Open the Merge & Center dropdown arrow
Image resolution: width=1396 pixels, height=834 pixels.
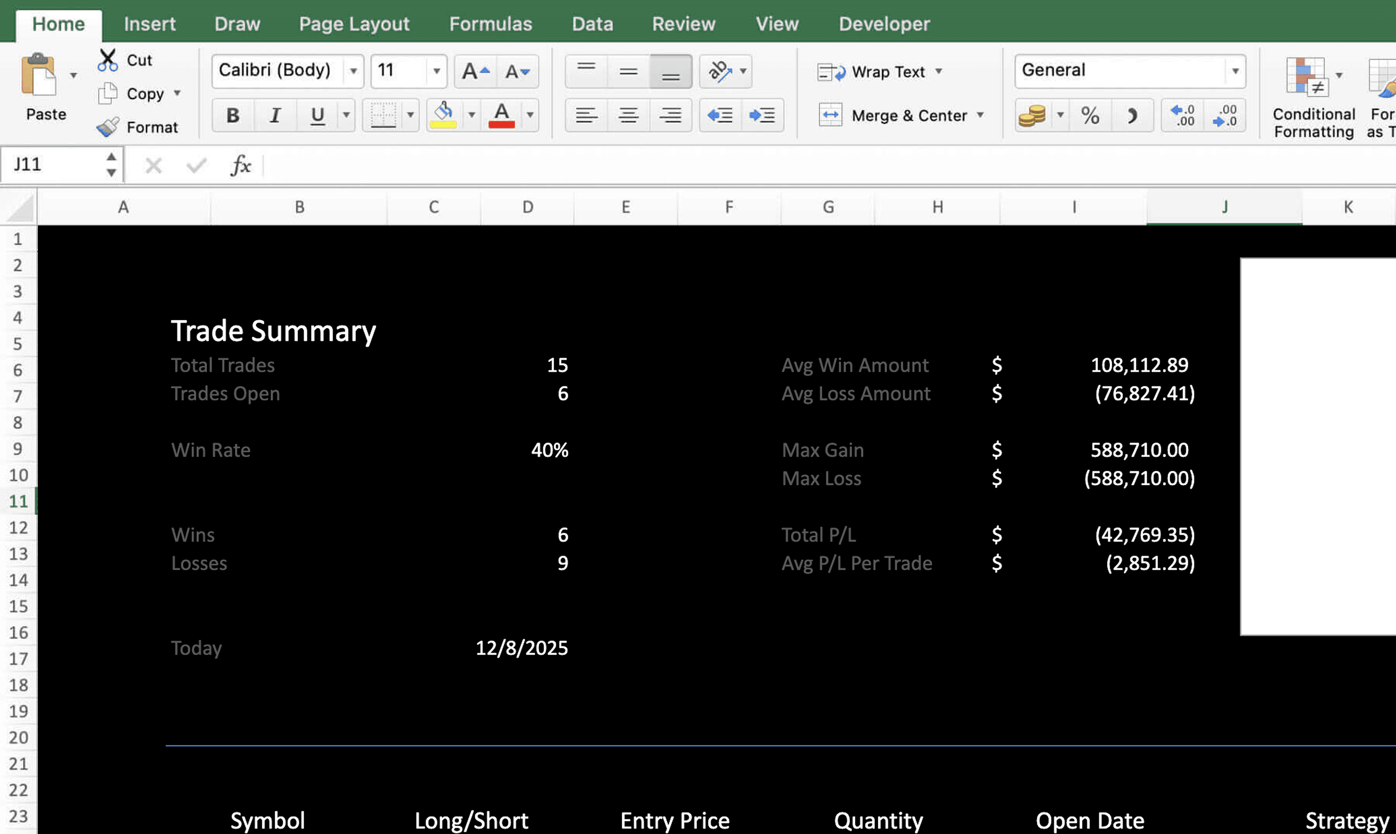tap(980, 115)
